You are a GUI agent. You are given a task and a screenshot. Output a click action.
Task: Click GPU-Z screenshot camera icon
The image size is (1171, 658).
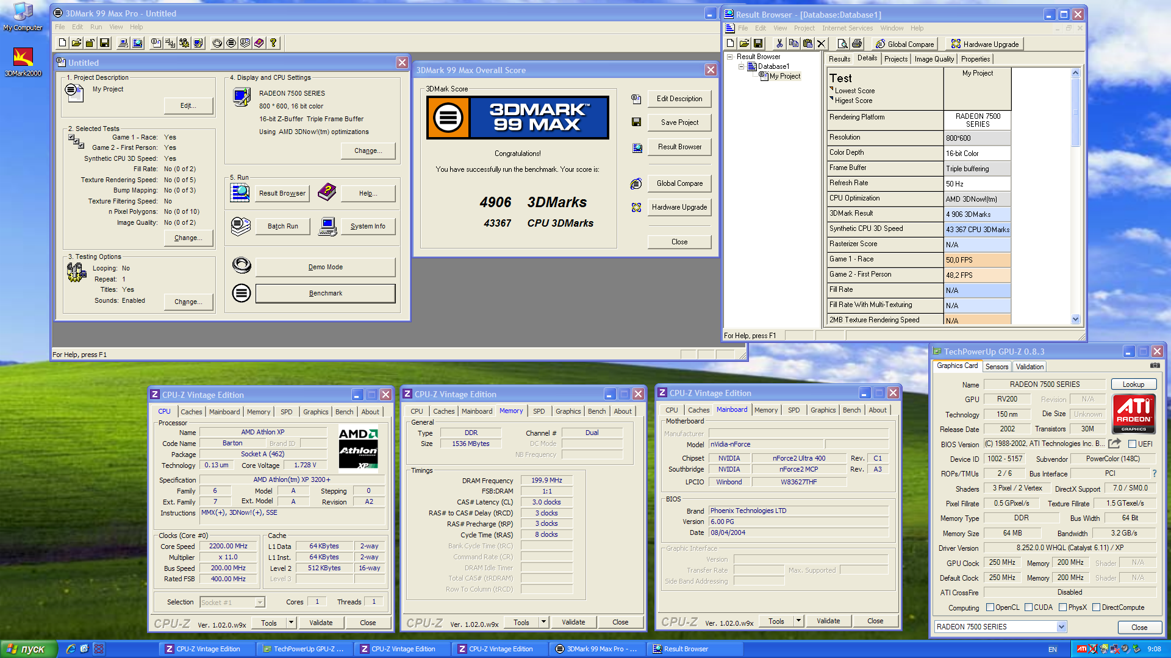pyautogui.click(x=1155, y=366)
